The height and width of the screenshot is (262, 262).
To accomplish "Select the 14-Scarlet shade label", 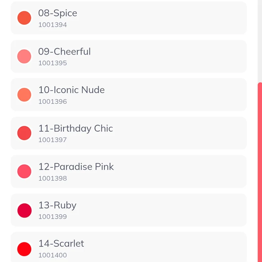I will coord(61,244).
